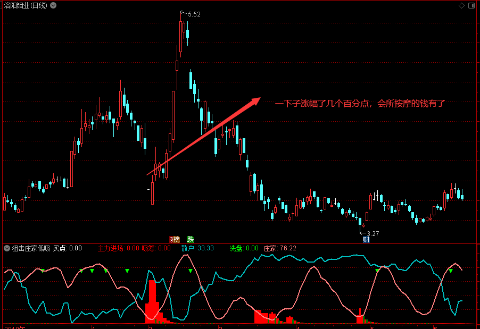Select the 洛阳钼业(日线) chart title
The image size is (480, 329).
point(26,5)
